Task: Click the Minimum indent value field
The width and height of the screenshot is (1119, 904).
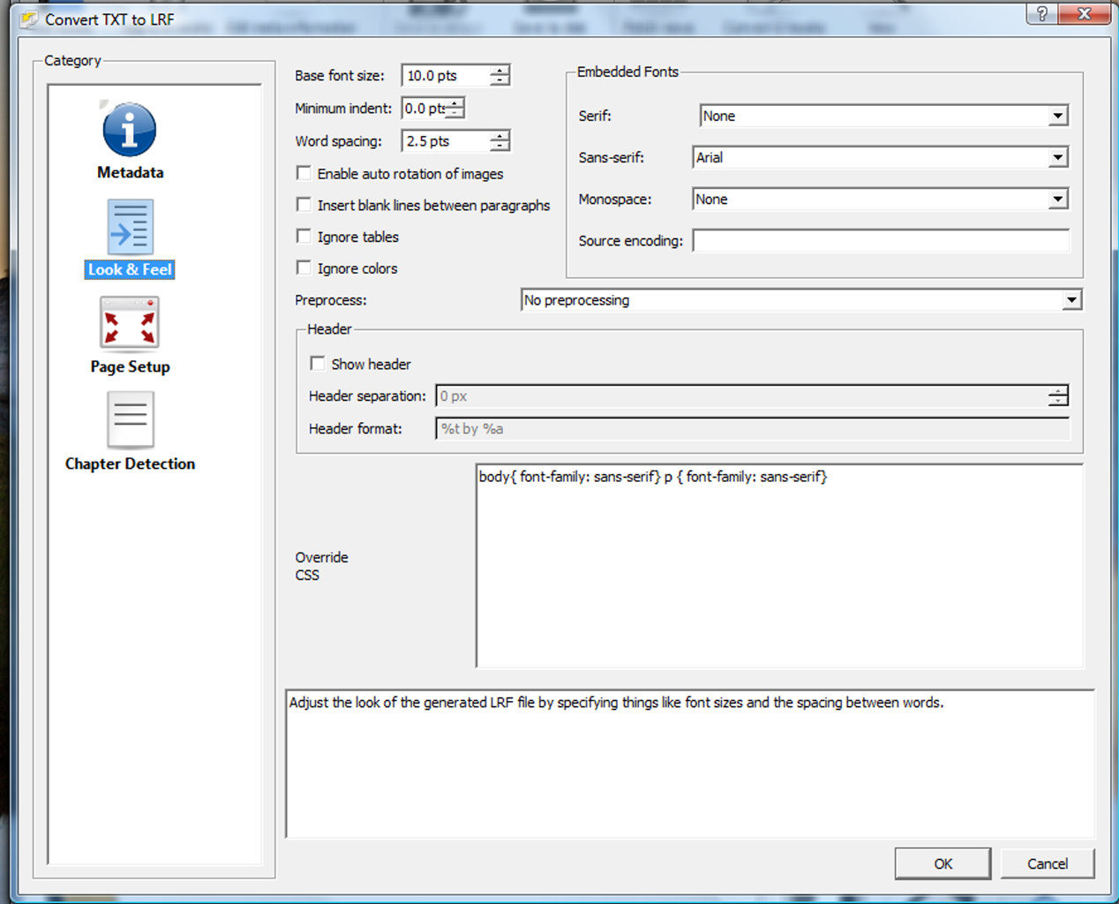Action: click(424, 109)
